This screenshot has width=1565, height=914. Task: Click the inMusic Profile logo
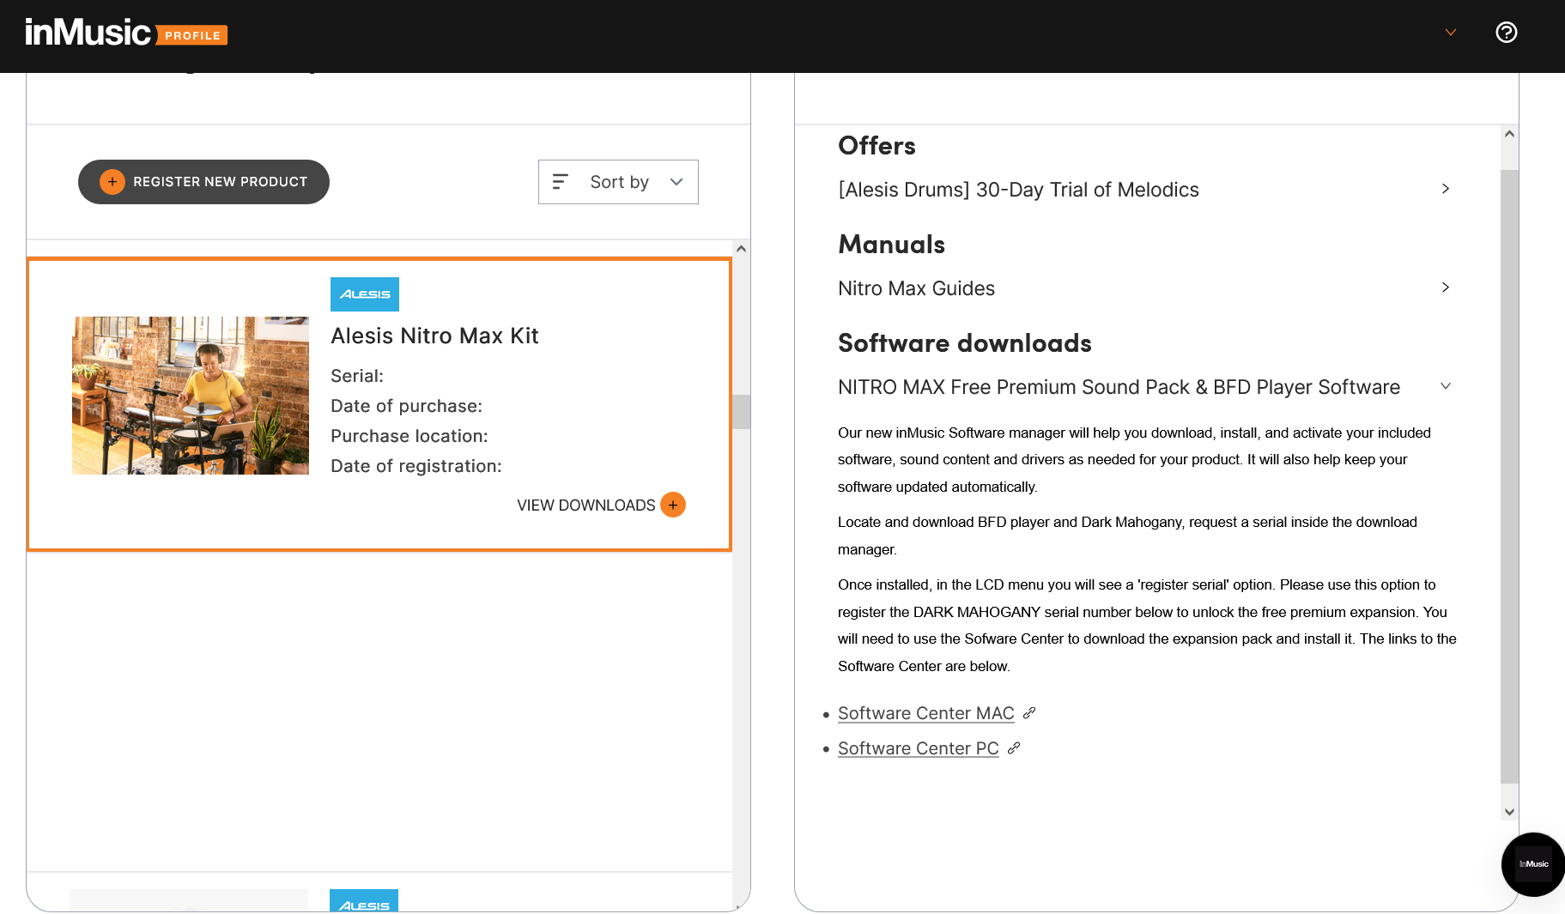point(126,33)
